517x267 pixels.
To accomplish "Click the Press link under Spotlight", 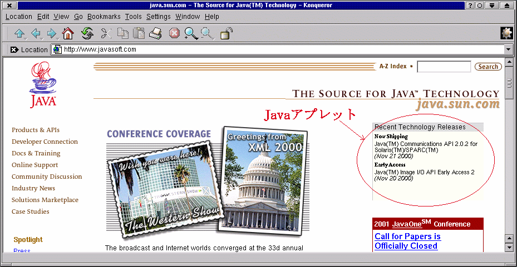I will pos(22,250).
